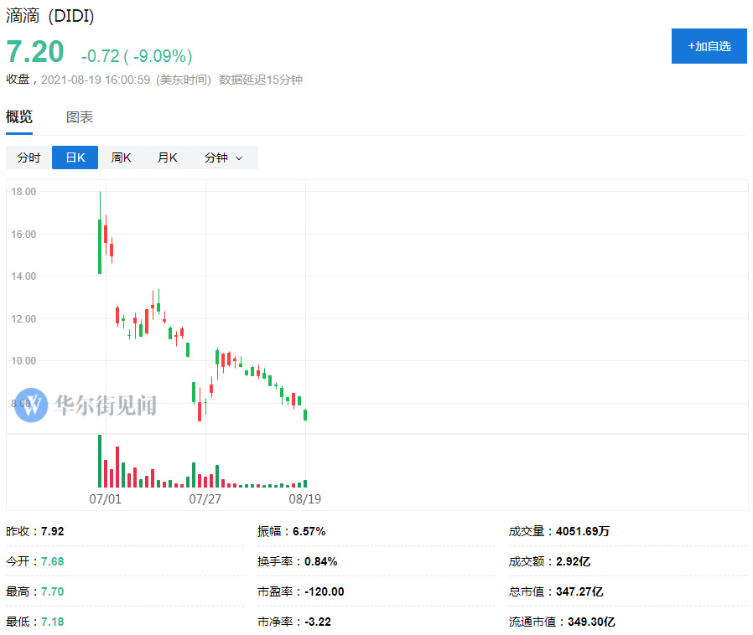Click the tallest green volume bar
The width and height of the screenshot is (753, 635).
(x=100, y=461)
